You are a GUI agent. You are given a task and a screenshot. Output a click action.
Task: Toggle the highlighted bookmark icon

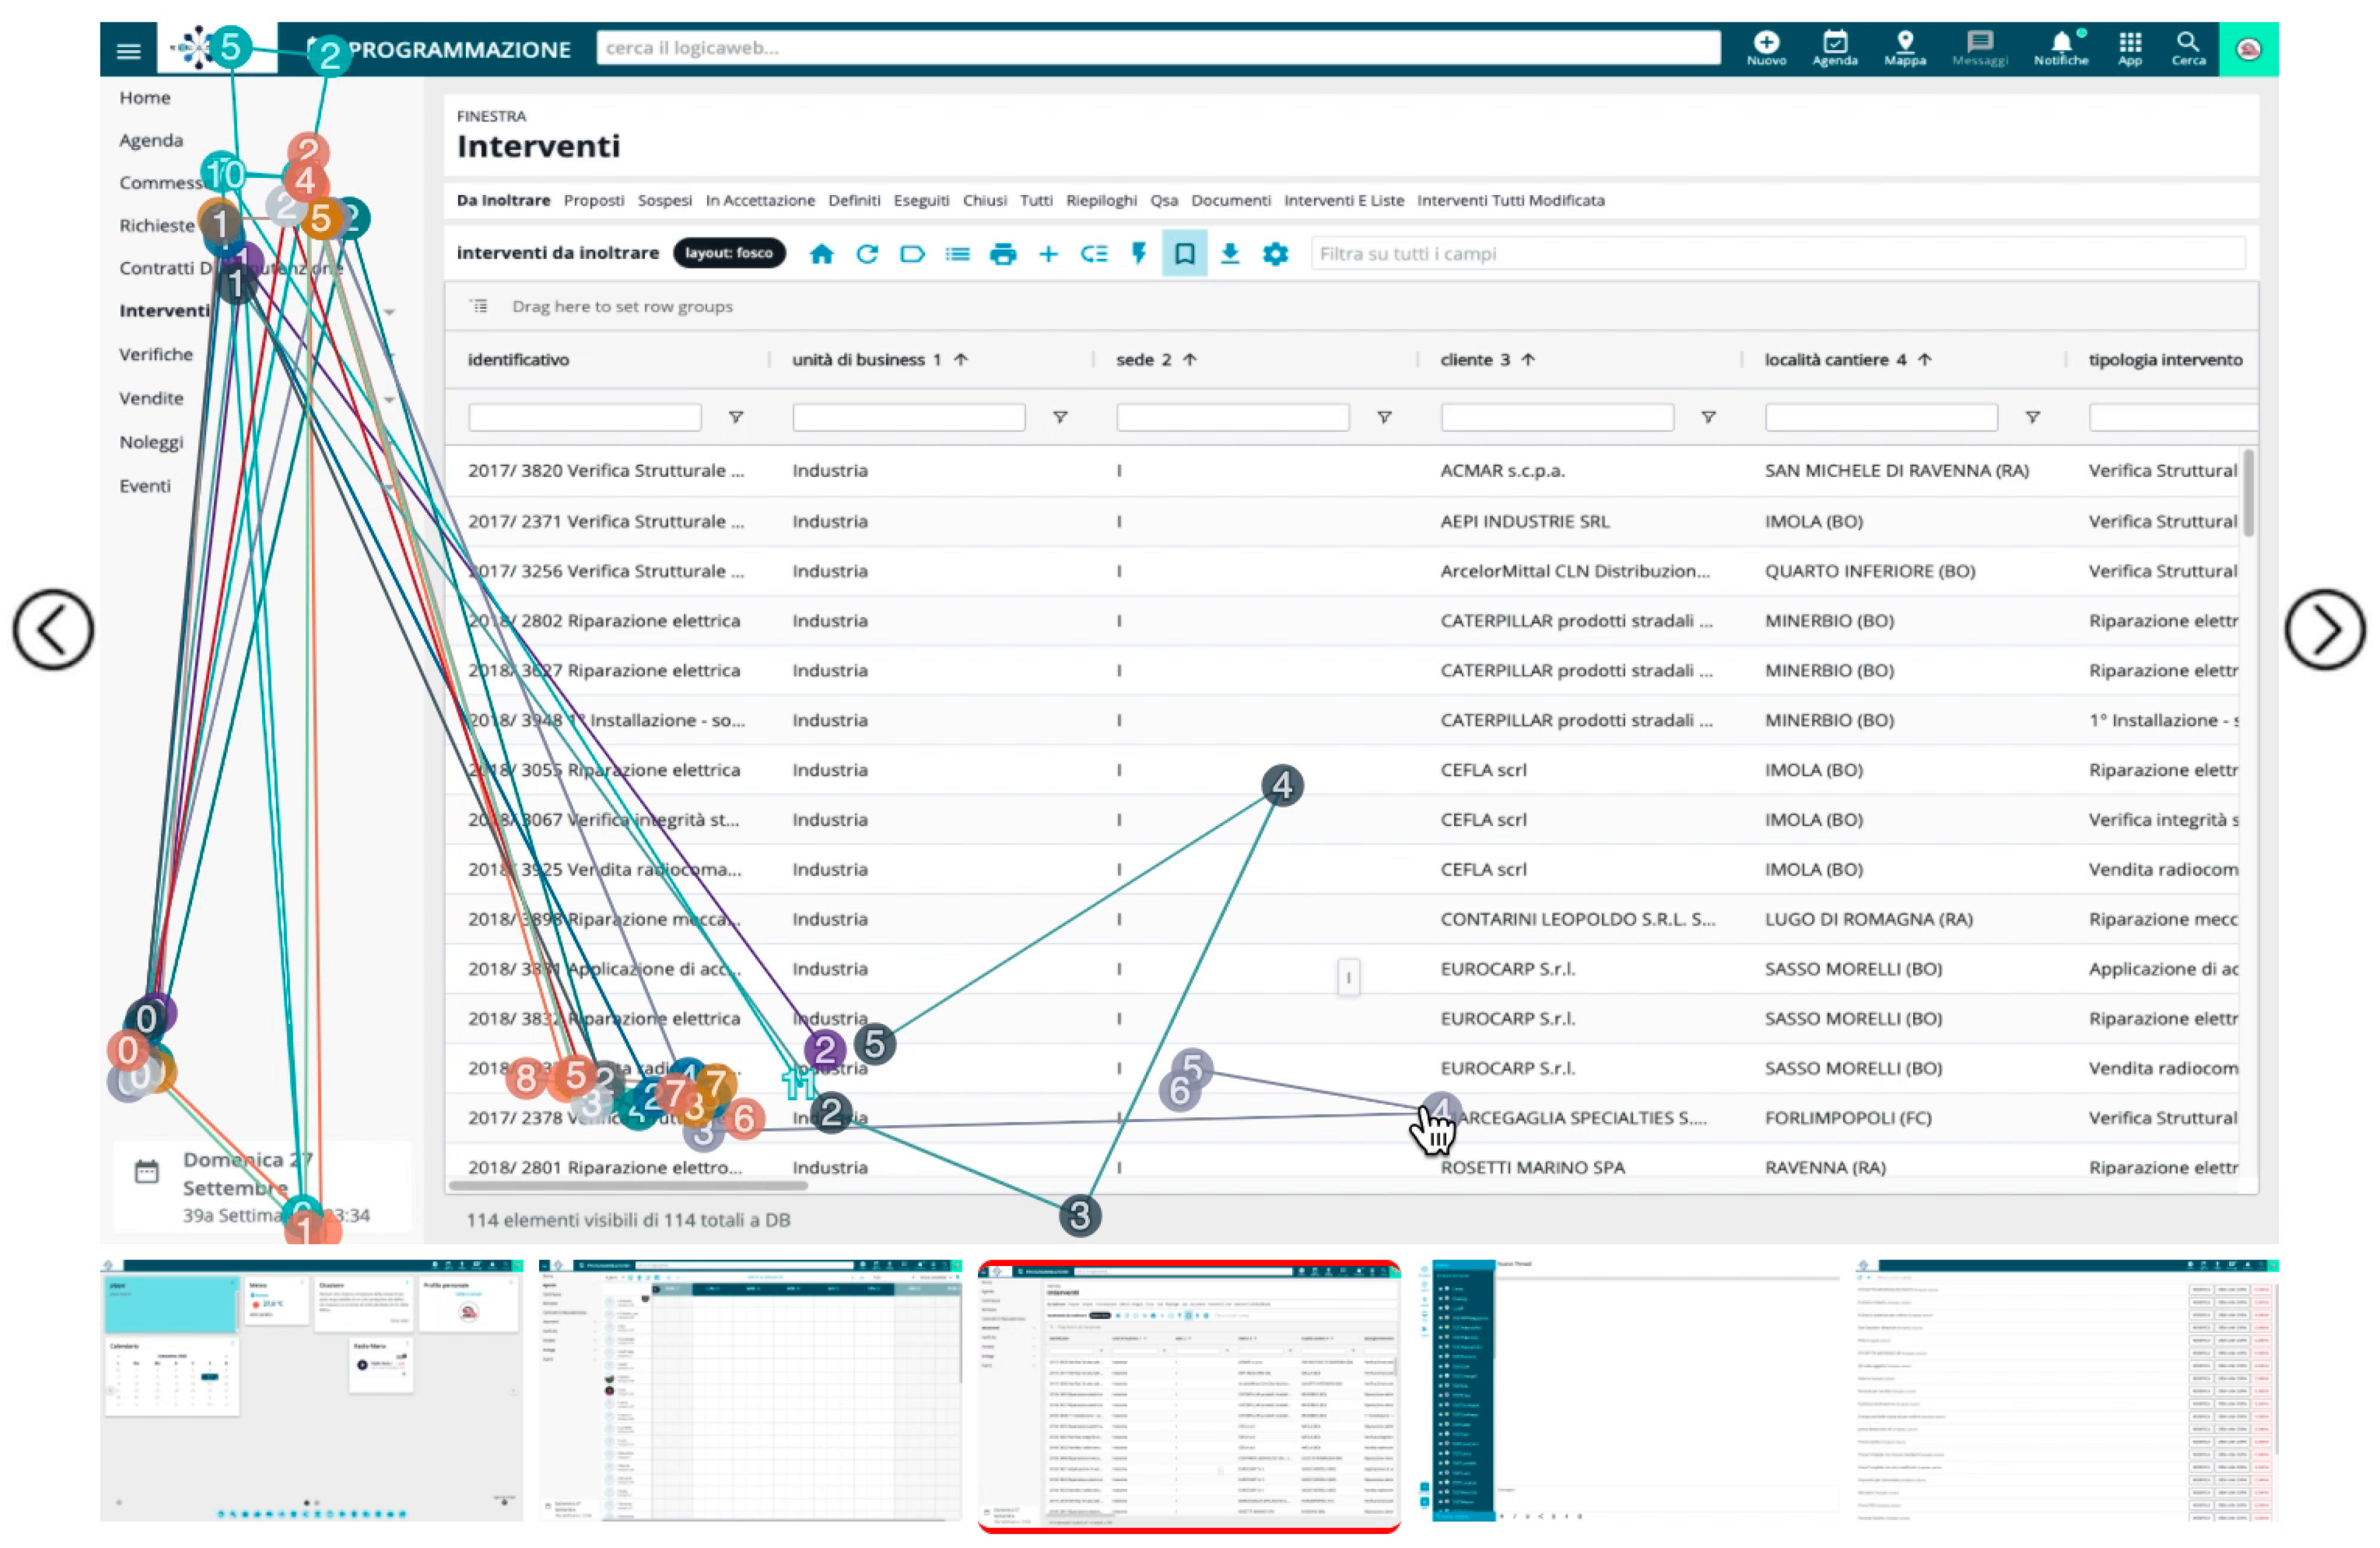[1184, 254]
